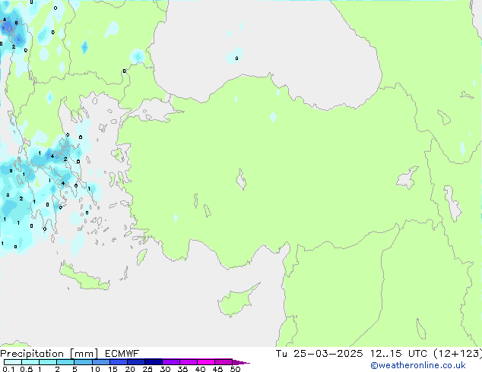Click the island of Rhodes on the map
The height and width of the screenshot is (372, 482).
141,257
